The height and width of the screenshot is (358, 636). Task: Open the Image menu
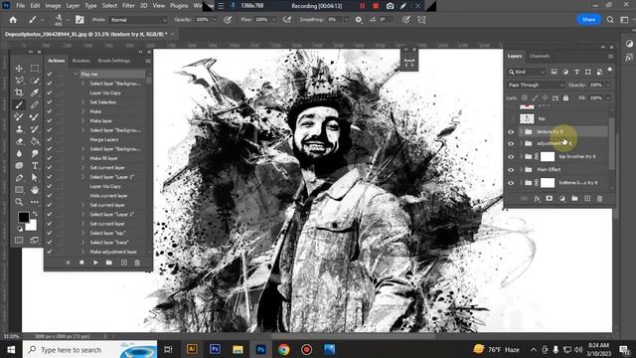[53, 6]
